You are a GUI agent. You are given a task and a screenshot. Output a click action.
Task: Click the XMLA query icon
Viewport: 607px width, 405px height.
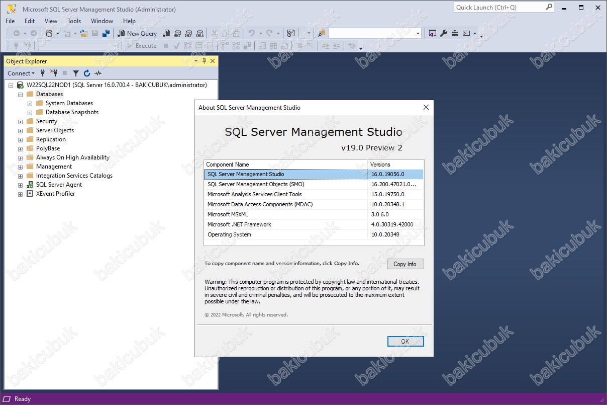tap(199, 33)
